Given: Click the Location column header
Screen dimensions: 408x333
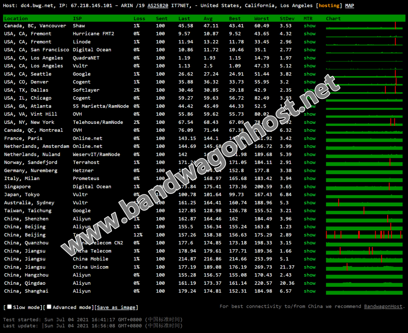Looking at the screenshot, I should click(16, 18).
